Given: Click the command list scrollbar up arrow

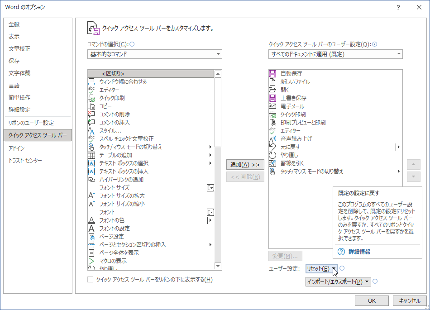Looking at the screenshot, I should 218,74.
